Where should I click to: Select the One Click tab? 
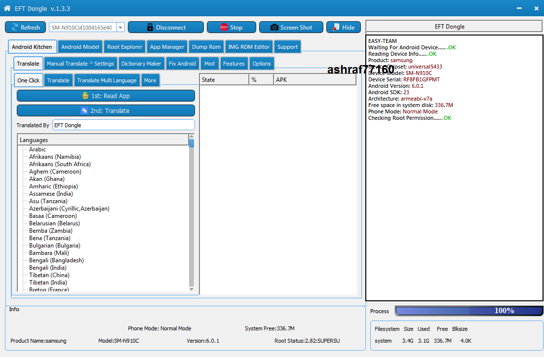tap(29, 80)
